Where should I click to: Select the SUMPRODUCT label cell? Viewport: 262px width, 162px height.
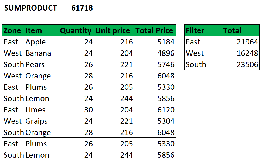pos(30,8)
